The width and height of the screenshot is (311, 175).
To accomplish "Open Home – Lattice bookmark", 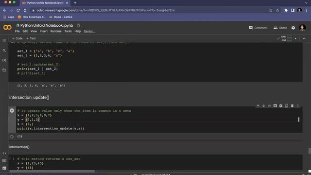I will 61,17.
